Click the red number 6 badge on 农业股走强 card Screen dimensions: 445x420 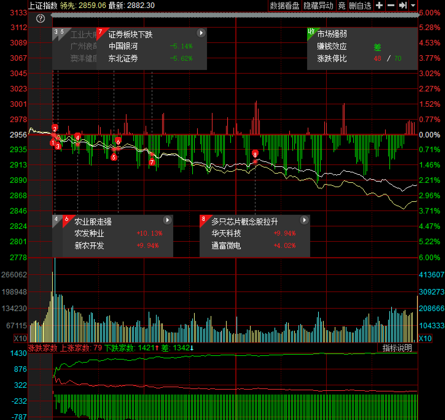66,219
